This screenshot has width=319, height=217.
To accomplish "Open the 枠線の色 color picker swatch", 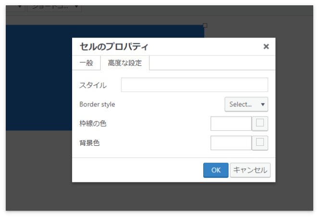I will click(x=260, y=124).
